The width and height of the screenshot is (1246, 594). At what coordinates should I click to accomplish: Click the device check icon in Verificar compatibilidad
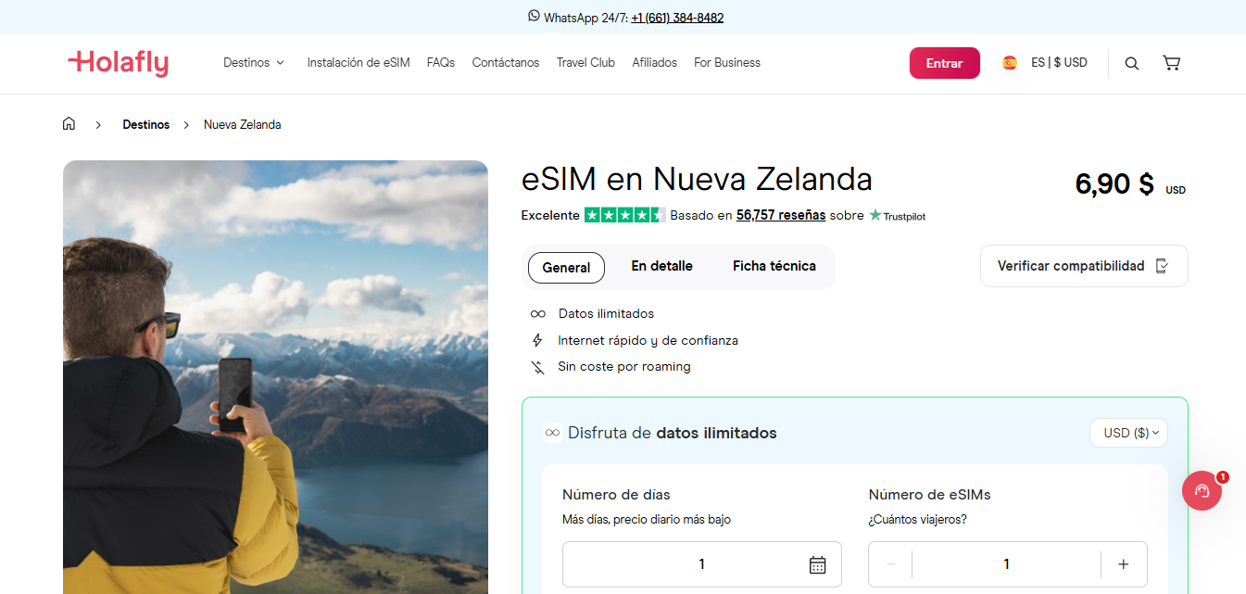click(1163, 266)
